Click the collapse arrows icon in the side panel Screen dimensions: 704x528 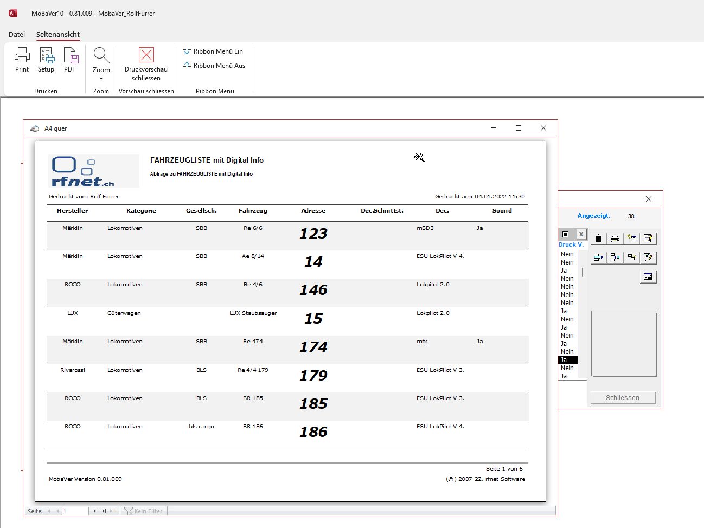[615, 257]
